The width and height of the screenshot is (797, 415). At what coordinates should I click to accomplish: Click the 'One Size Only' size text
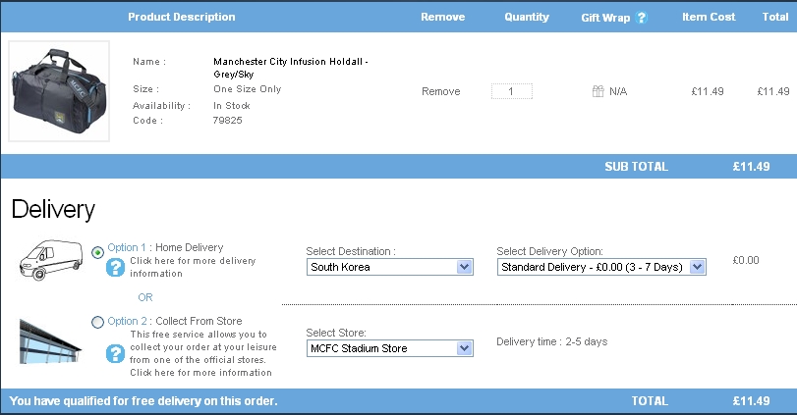pyautogui.click(x=247, y=88)
